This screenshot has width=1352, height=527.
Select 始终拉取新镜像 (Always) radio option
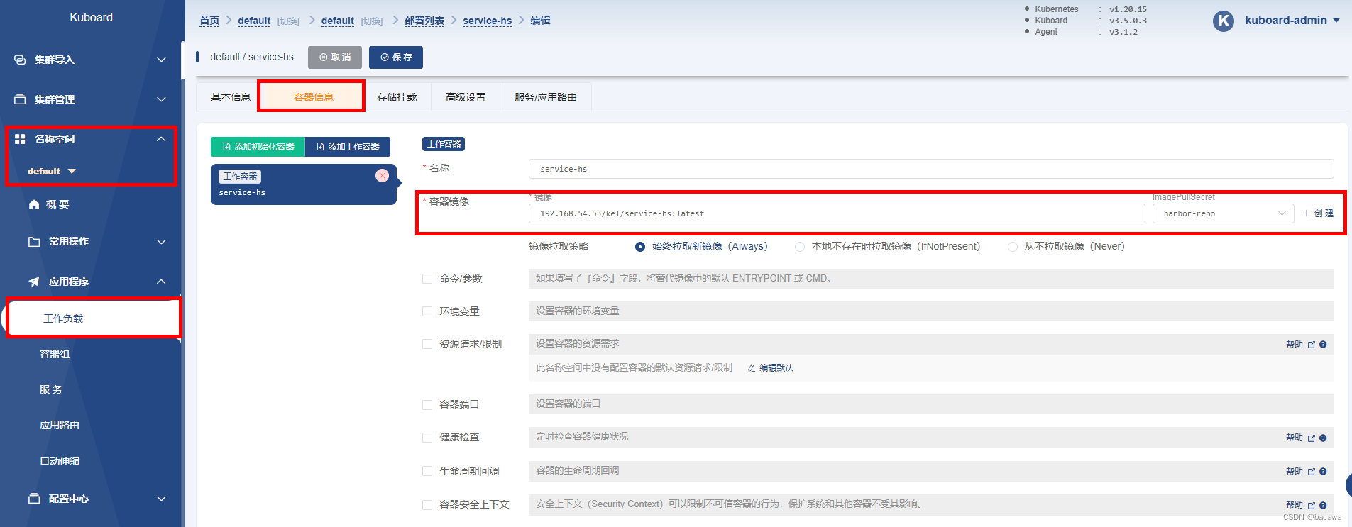tap(640, 247)
